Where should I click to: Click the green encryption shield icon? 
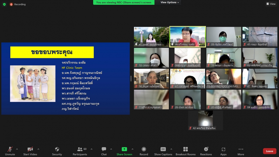click(x=4, y=4)
